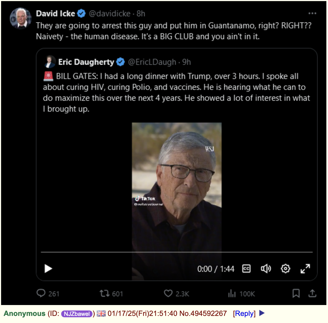
Task: Bookmark this tweet
Action: 296,293
